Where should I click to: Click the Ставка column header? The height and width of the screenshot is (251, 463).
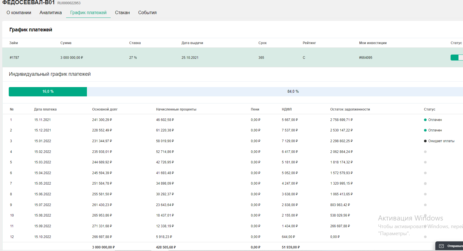point(135,43)
